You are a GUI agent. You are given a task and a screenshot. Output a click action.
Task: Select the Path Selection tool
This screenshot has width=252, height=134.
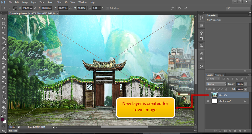click(3, 97)
